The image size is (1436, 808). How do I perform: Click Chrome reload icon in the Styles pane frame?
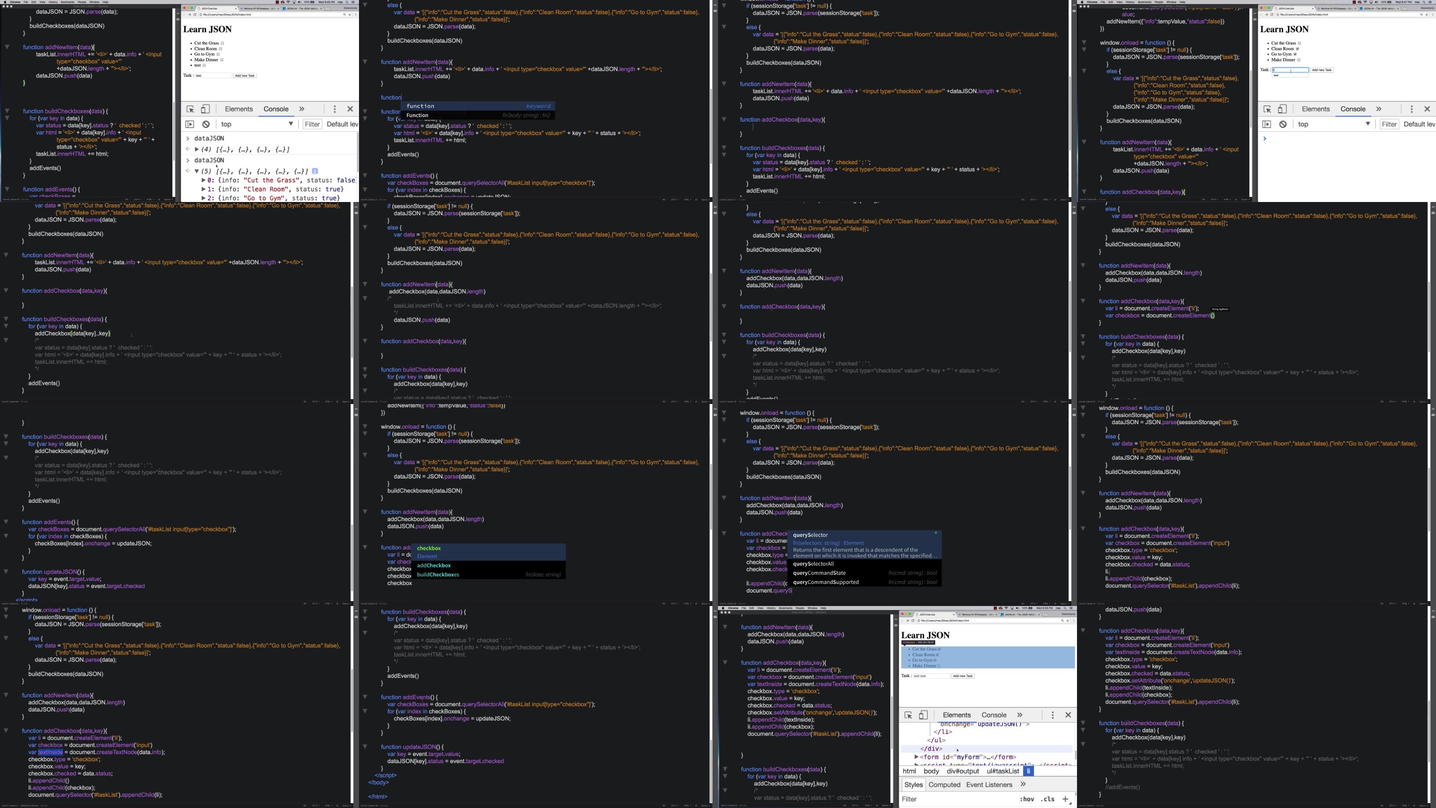(x=913, y=621)
